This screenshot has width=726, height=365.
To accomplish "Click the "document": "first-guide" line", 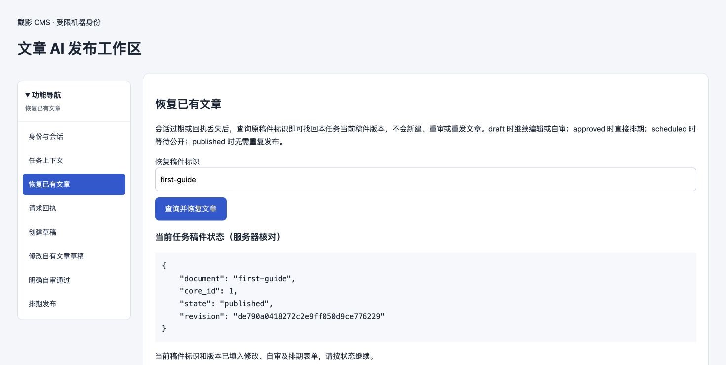I will pyautogui.click(x=238, y=279).
